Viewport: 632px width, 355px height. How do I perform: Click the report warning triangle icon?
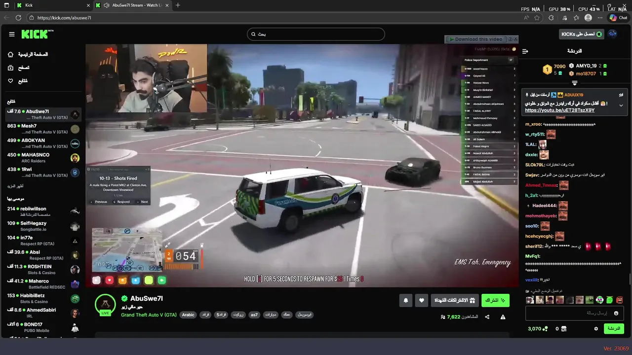(x=503, y=317)
